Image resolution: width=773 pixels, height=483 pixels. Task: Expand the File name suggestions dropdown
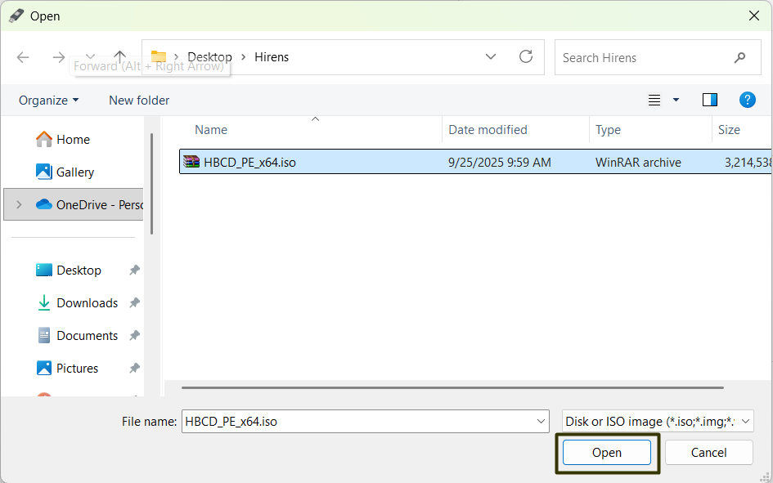click(x=541, y=422)
